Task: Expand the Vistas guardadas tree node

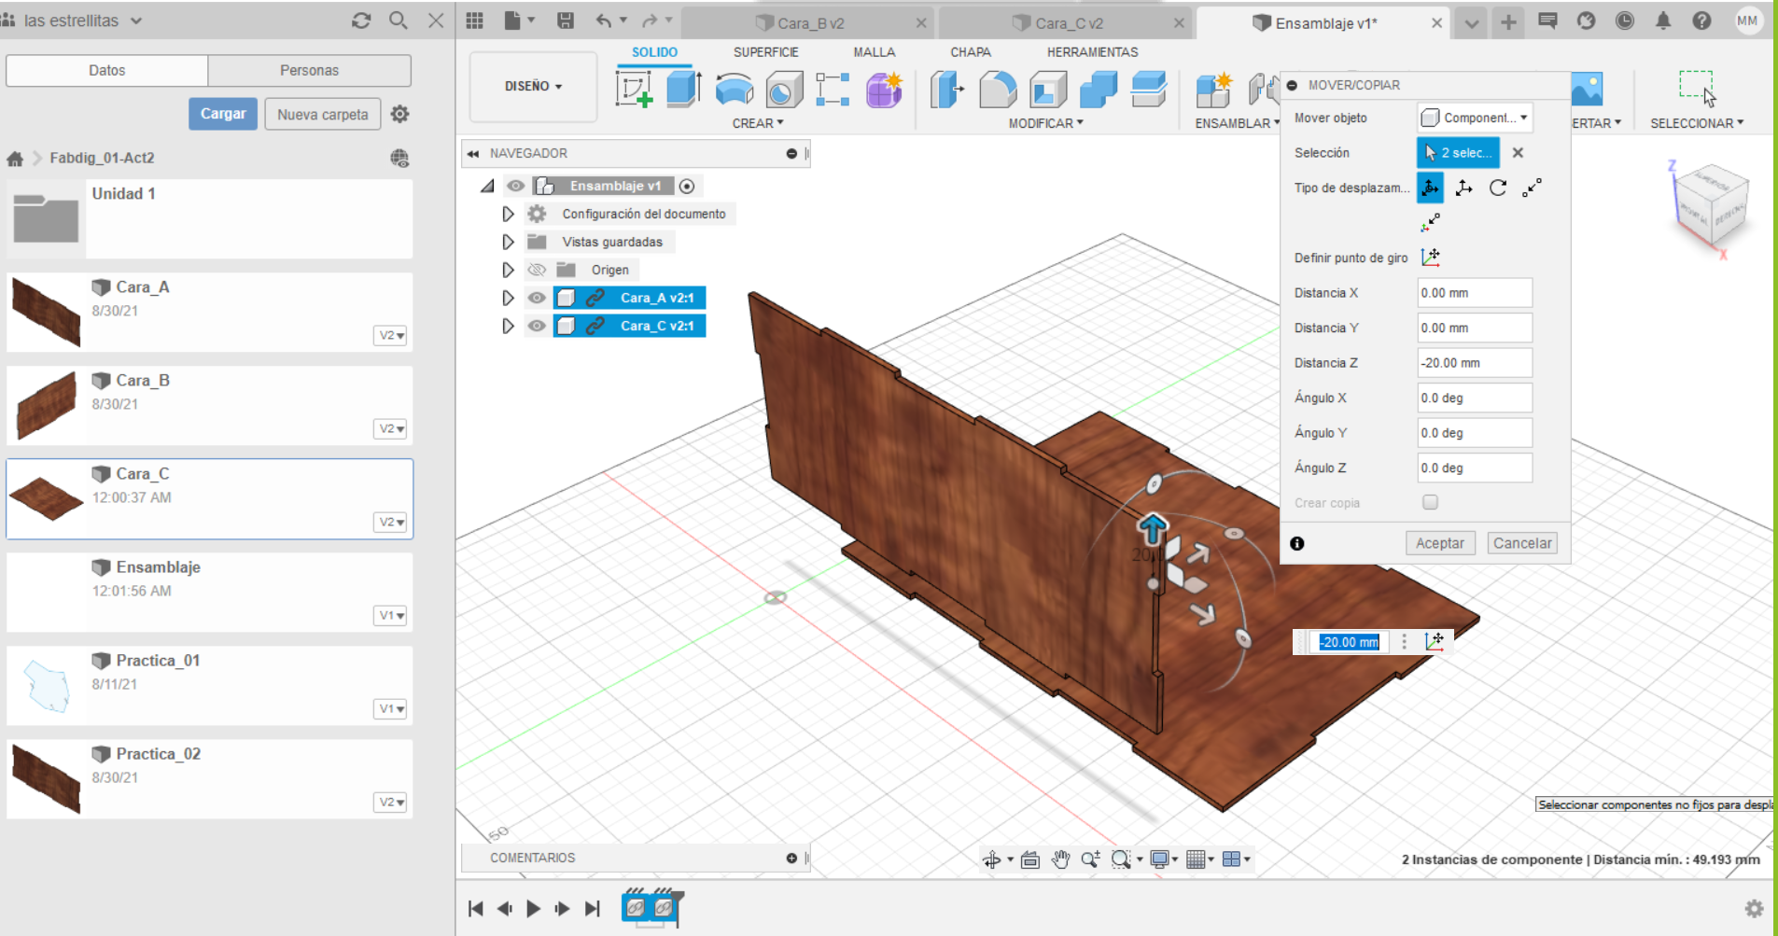Action: point(508,242)
